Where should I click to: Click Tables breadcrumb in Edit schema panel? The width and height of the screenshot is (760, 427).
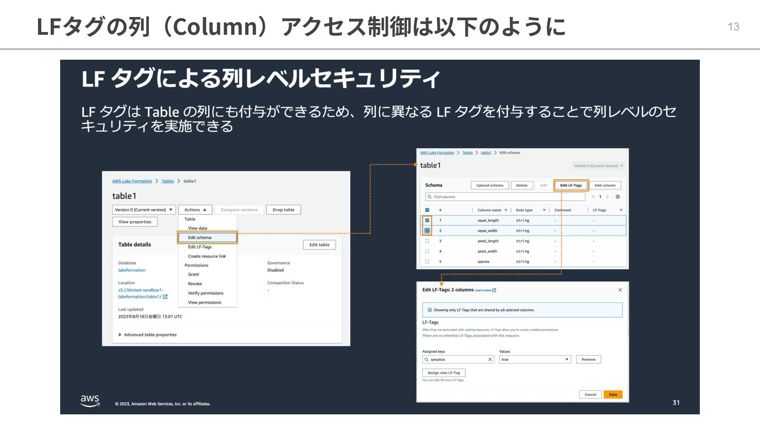(467, 153)
